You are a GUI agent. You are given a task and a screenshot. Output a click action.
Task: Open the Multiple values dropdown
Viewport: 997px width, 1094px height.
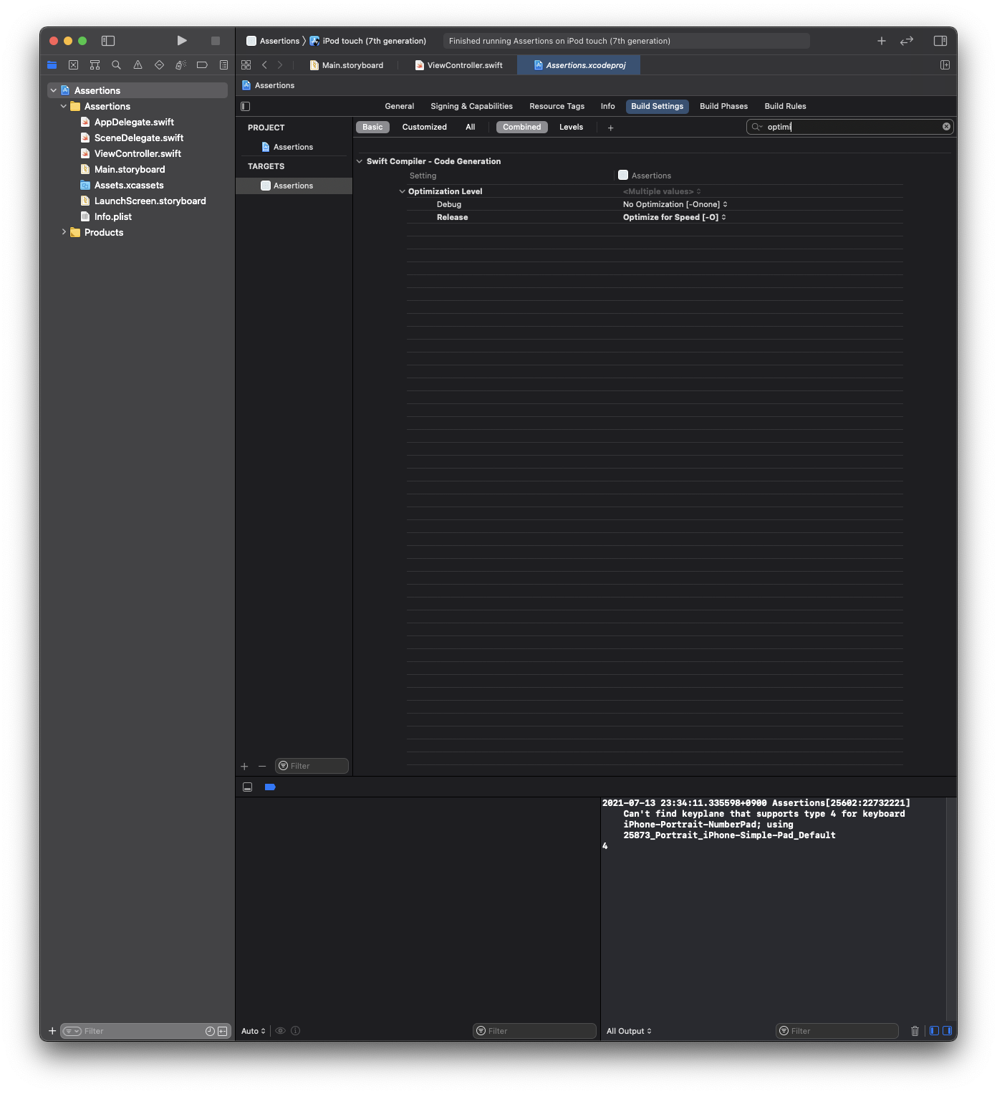tap(662, 191)
